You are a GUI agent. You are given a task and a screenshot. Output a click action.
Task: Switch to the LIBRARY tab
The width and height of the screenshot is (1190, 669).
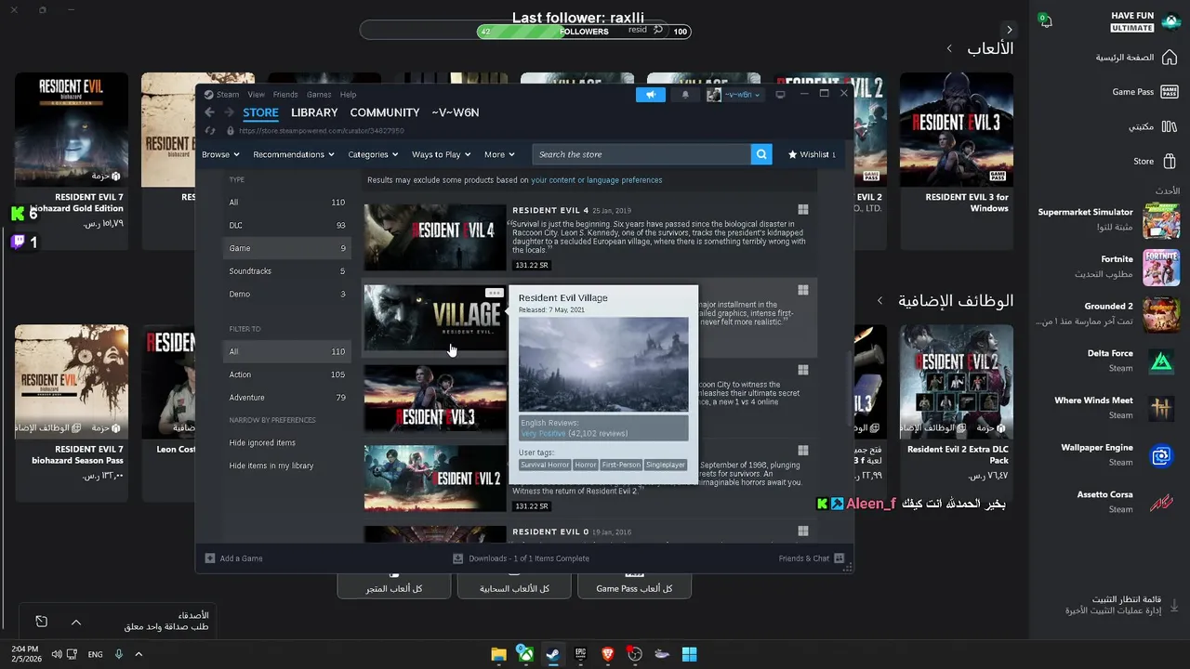click(314, 112)
